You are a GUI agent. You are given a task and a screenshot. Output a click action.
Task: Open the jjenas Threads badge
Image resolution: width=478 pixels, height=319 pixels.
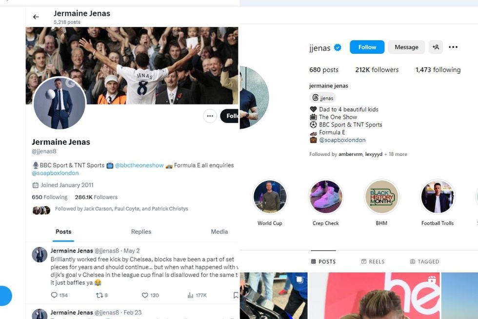[x=322, y=98]
